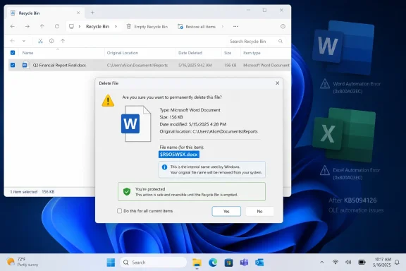The height and width of the screenshot is (271, 406).
Task: Expand chevron before Recycle Bin in address bar
Action: coord(80,26)
